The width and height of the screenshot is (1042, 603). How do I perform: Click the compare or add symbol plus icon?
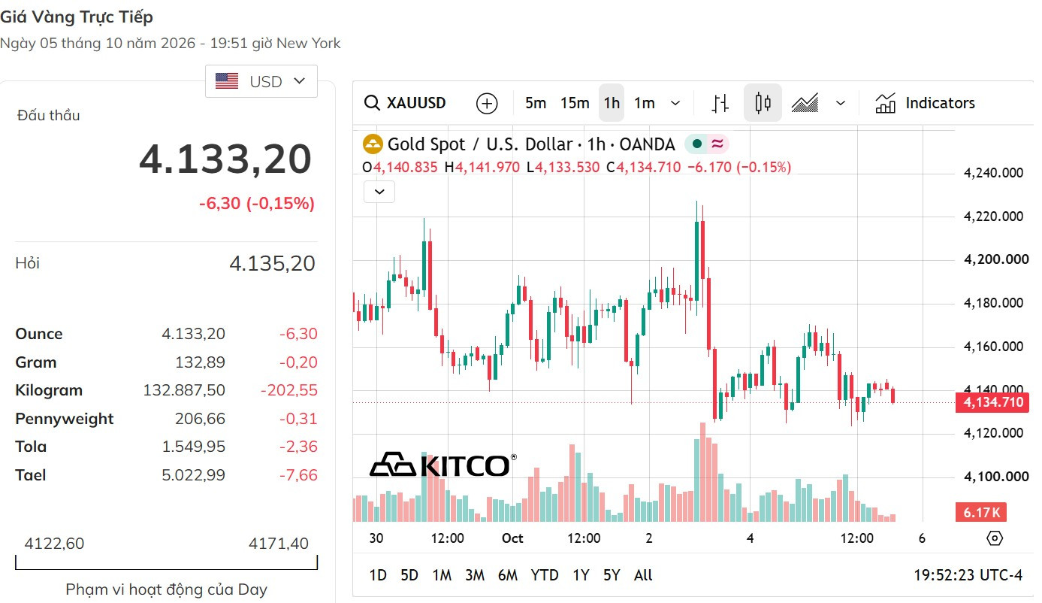(x=487, y=103)
